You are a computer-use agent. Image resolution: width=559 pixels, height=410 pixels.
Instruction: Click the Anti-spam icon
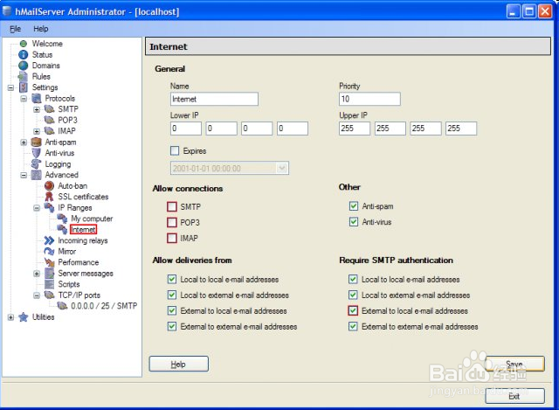(x=37, y=142)
